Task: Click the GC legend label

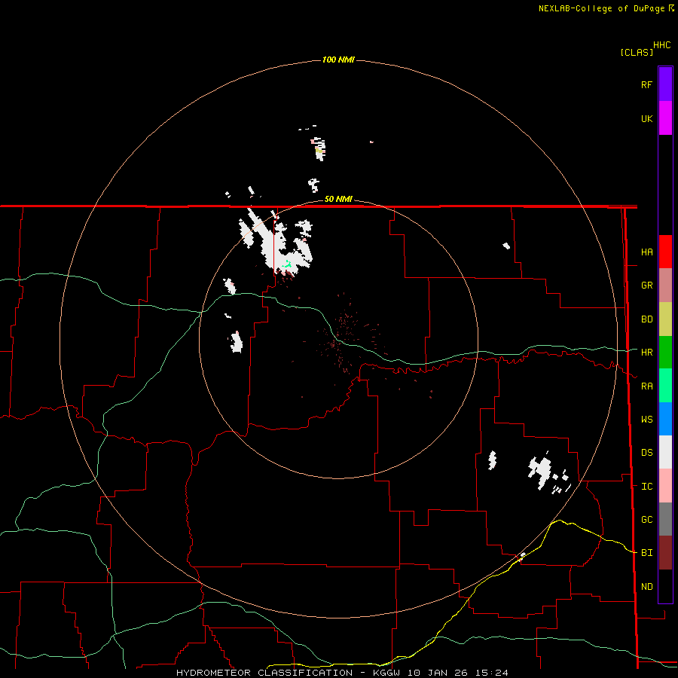Action: click(x=646, y=520)
